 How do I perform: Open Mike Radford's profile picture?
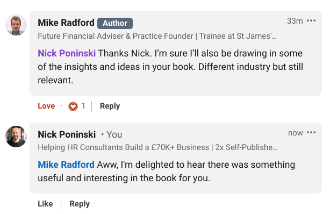(16, 25)
